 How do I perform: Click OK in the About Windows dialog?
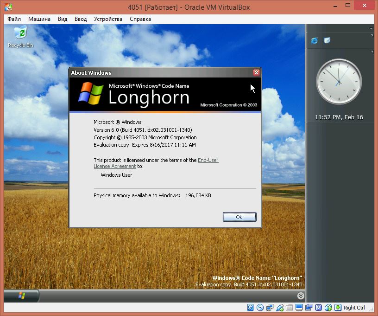pyautogui.click(x=239, y=217)
